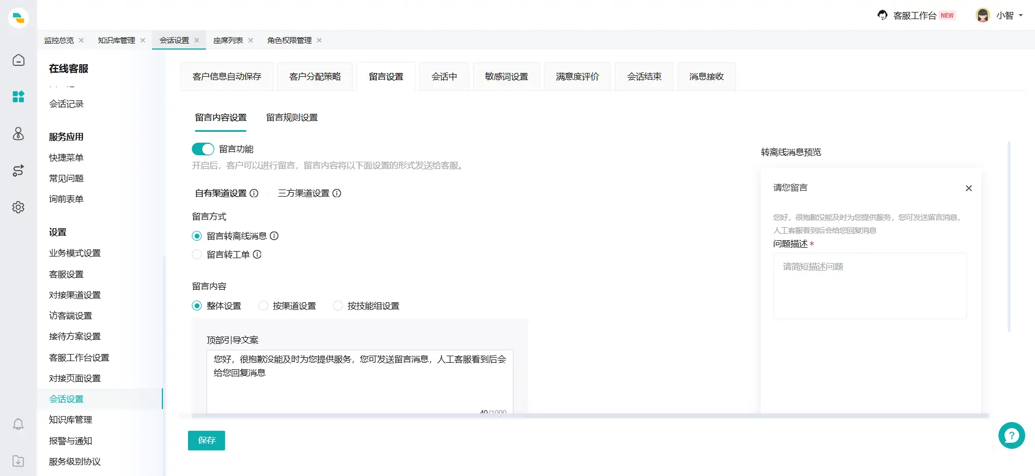Open 业务模式设置 in sidebar menu

[75, 253]
